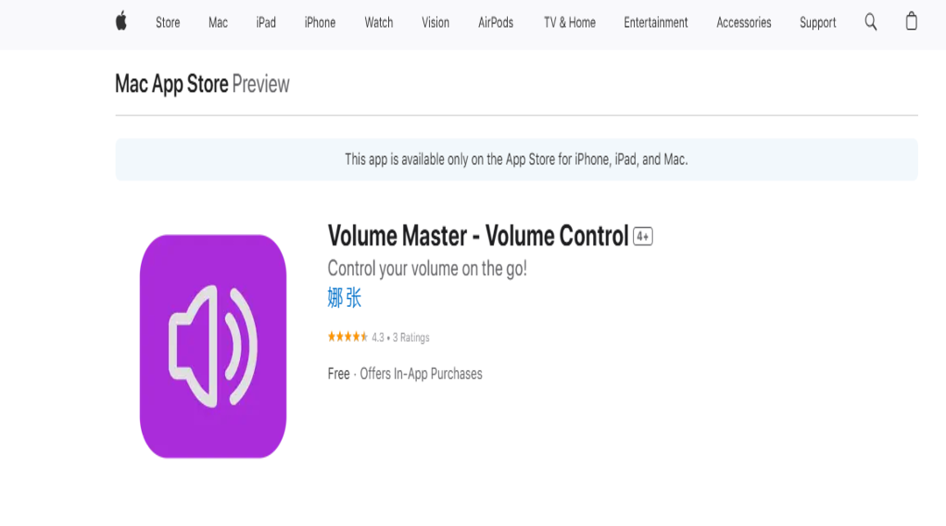The image size is (946, 526).
Task: Open the Support menu item
Action: [817, 23]
